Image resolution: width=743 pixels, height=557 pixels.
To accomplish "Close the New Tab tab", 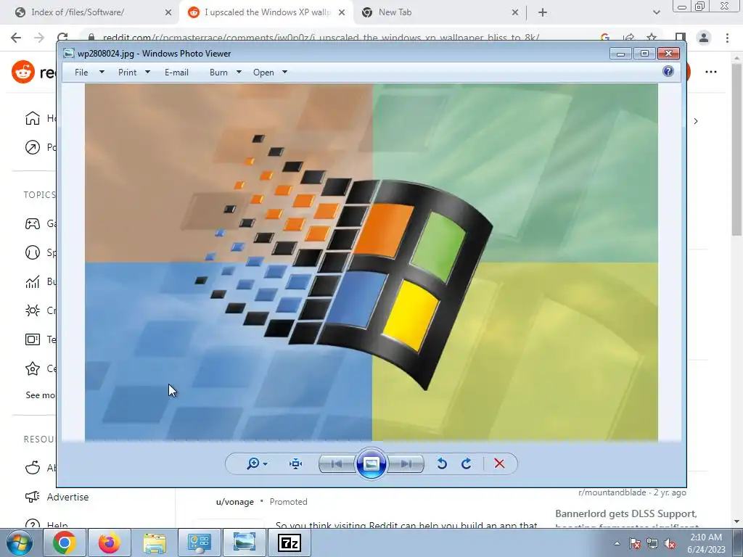I will [515, 13].
